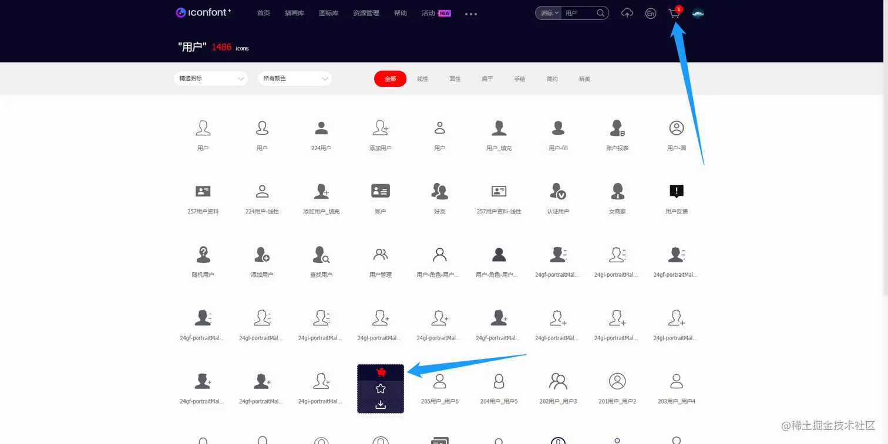Switch language with the En icon

click(650, 13)
